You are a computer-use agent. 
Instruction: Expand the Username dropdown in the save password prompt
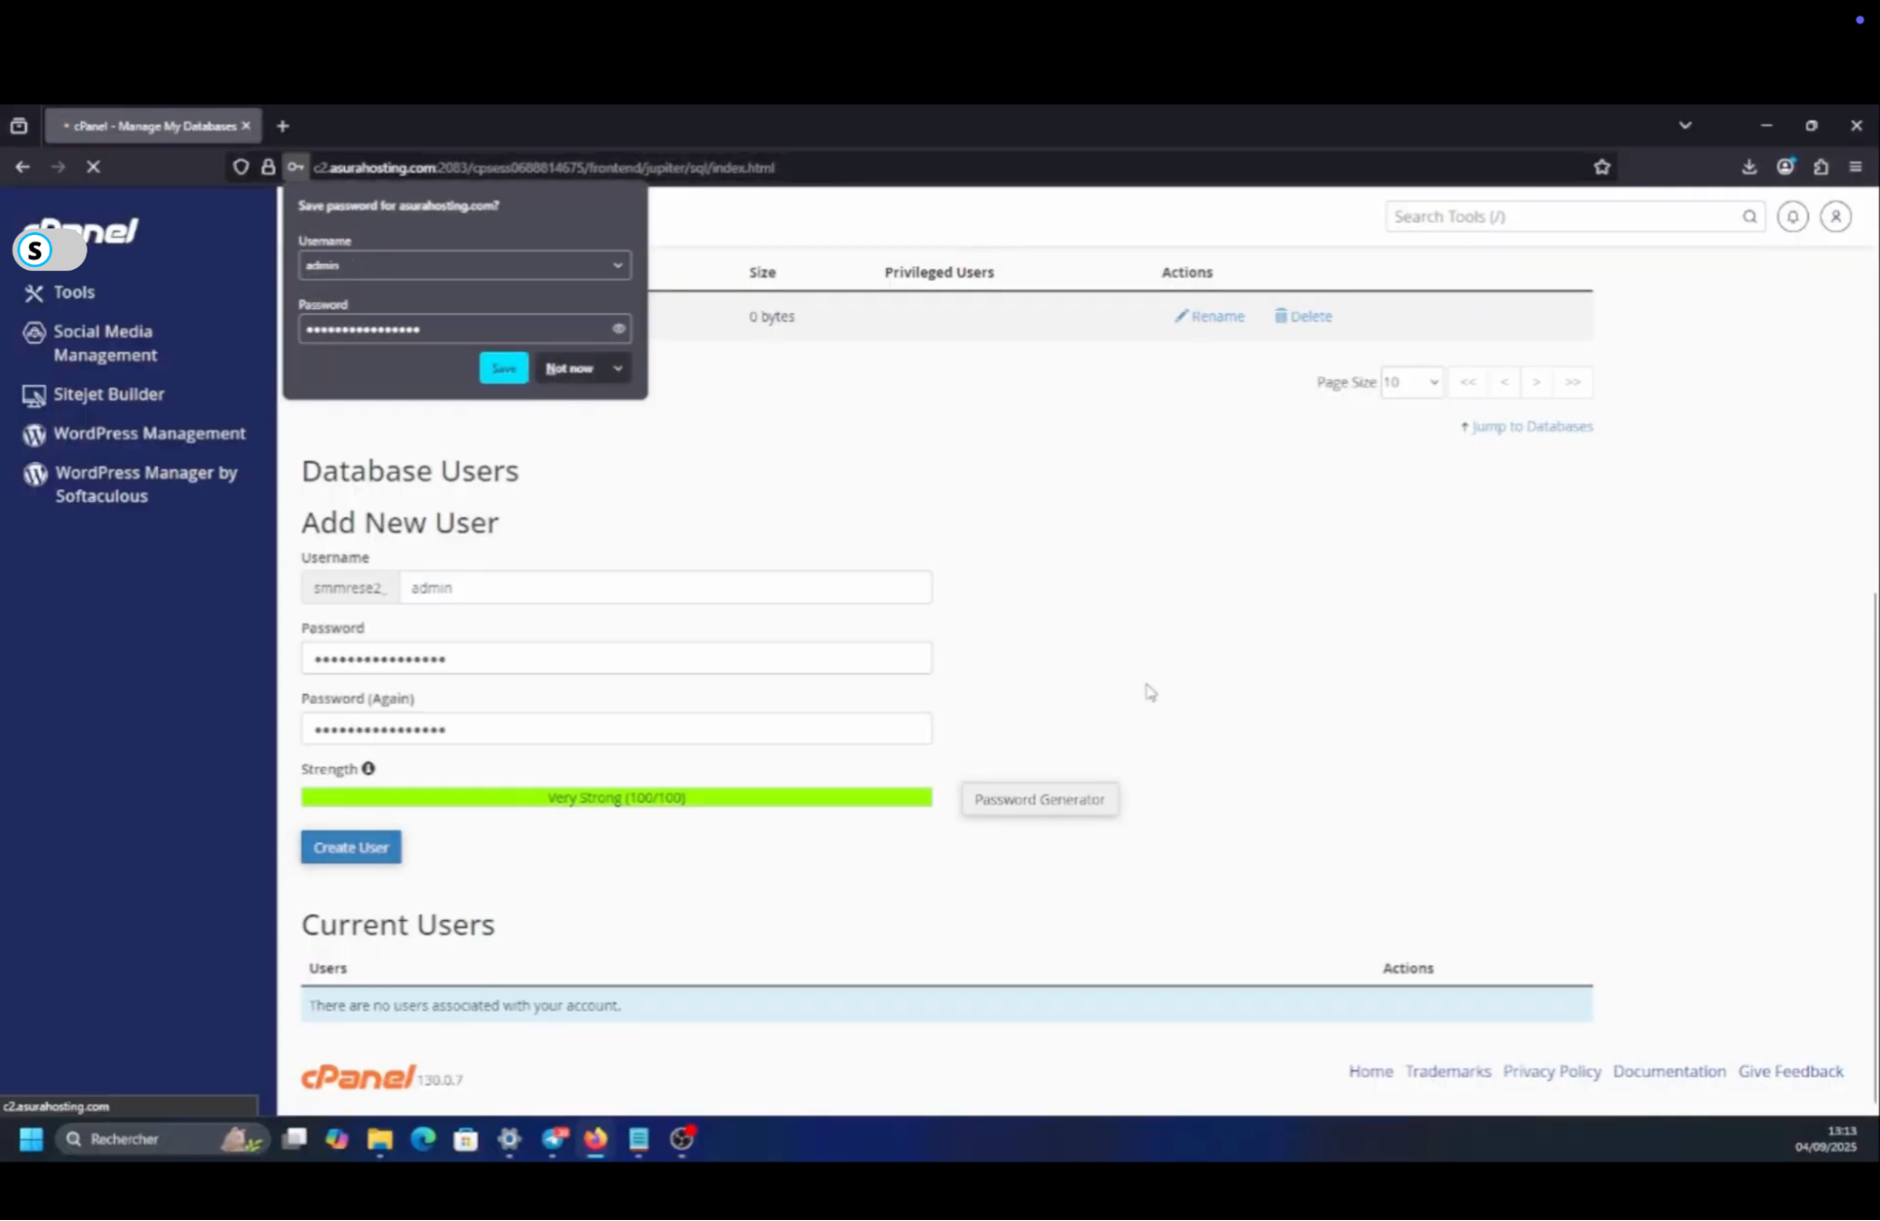(618, 265)
